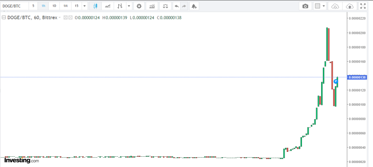Save chart layout to cloud

[350, 6]
